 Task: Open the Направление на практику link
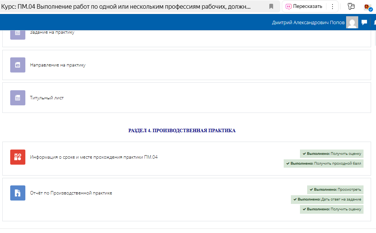point(58,65)
